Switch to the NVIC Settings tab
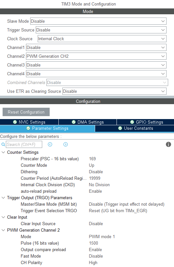 tap(29, 122)
